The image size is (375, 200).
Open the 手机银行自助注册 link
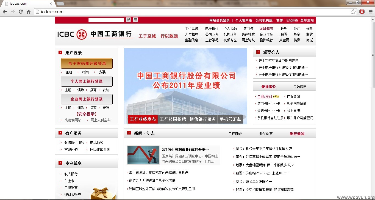[x=270, y=118]
